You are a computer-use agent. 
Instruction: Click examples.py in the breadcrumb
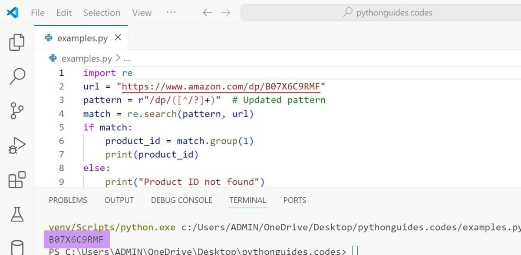tap(86, 58)
